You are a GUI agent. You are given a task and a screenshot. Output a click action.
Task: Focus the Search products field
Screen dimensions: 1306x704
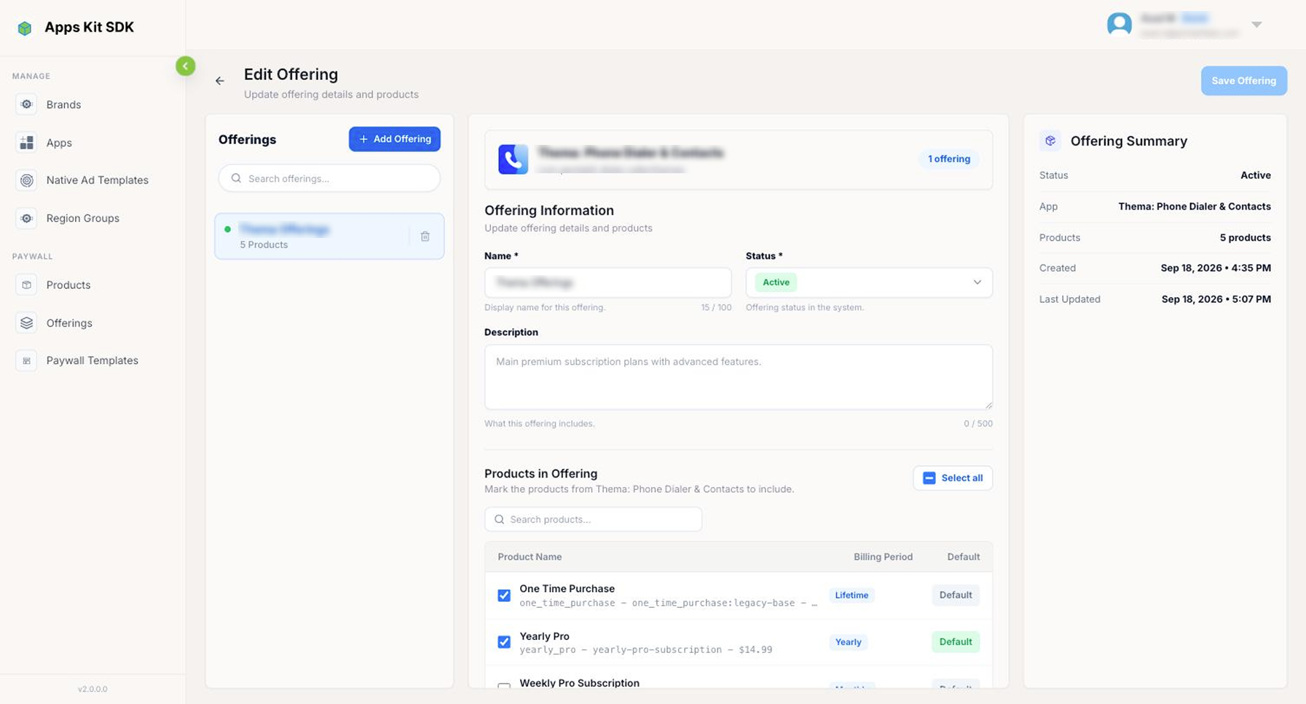(x=593, y=519)
